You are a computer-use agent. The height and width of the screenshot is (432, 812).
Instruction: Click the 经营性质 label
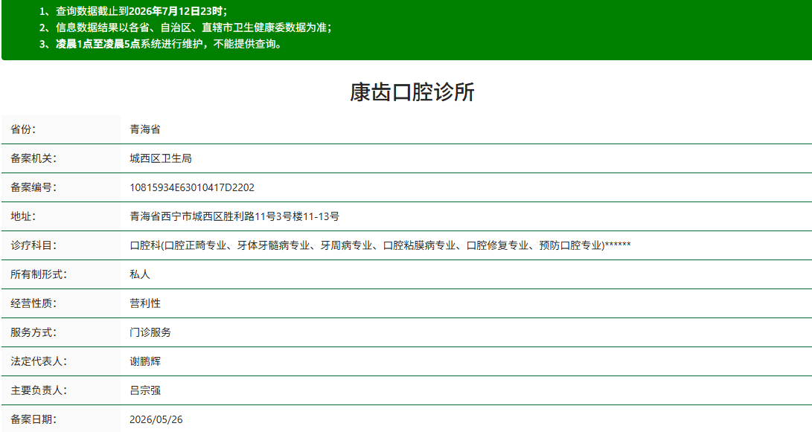(33, 303)
